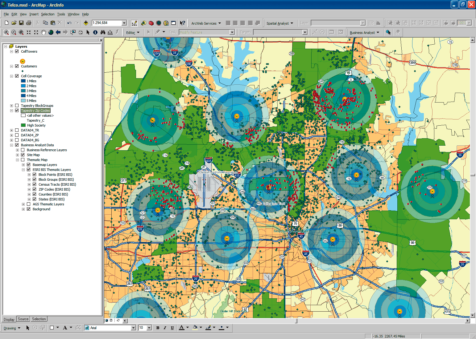Toggle the Census Tracts (ESRI BIS) checkbox
Image resolution: width=476 pixels, height=339 pixels.
coord(35,184)
